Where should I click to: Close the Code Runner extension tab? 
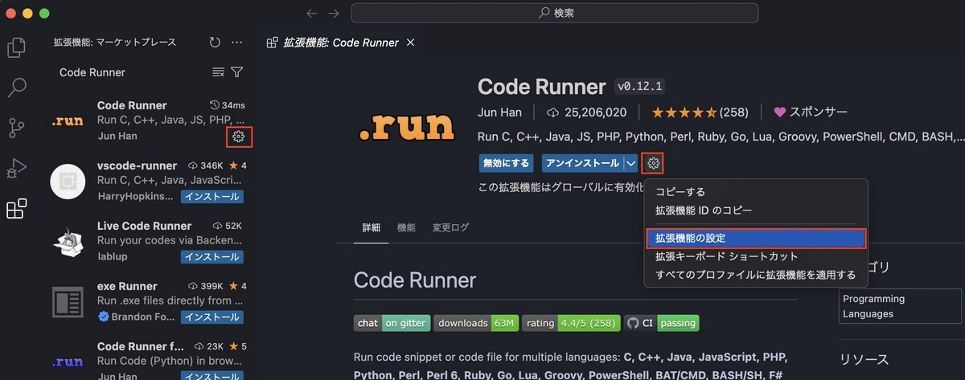[x=411, y=43]
